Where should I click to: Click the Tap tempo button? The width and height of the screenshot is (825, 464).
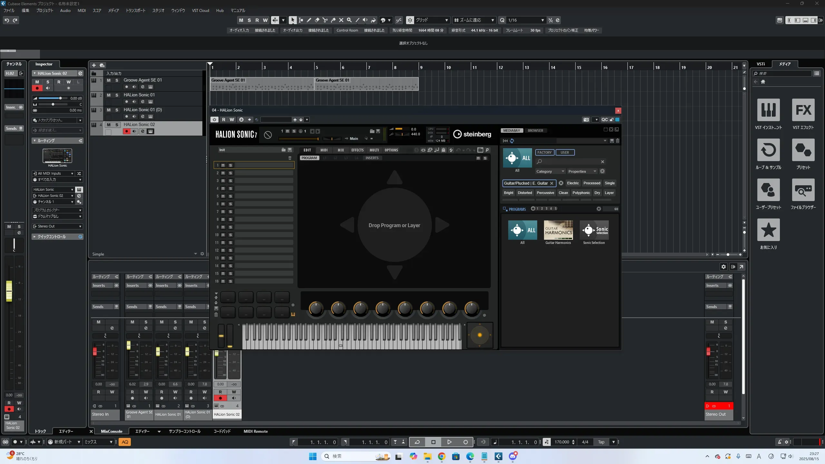tap(601, 442)
